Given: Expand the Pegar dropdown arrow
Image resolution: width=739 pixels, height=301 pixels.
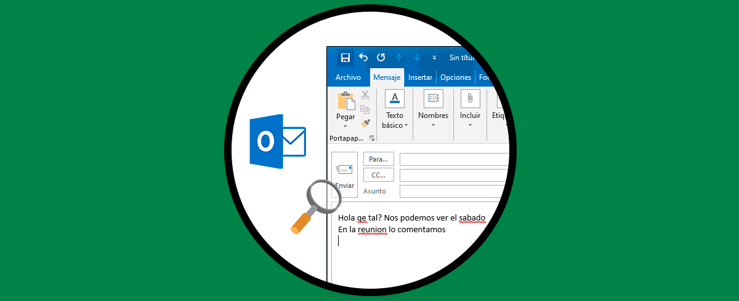Looking at the screenshot, I should pyautogui.click(x=345, y=126).
